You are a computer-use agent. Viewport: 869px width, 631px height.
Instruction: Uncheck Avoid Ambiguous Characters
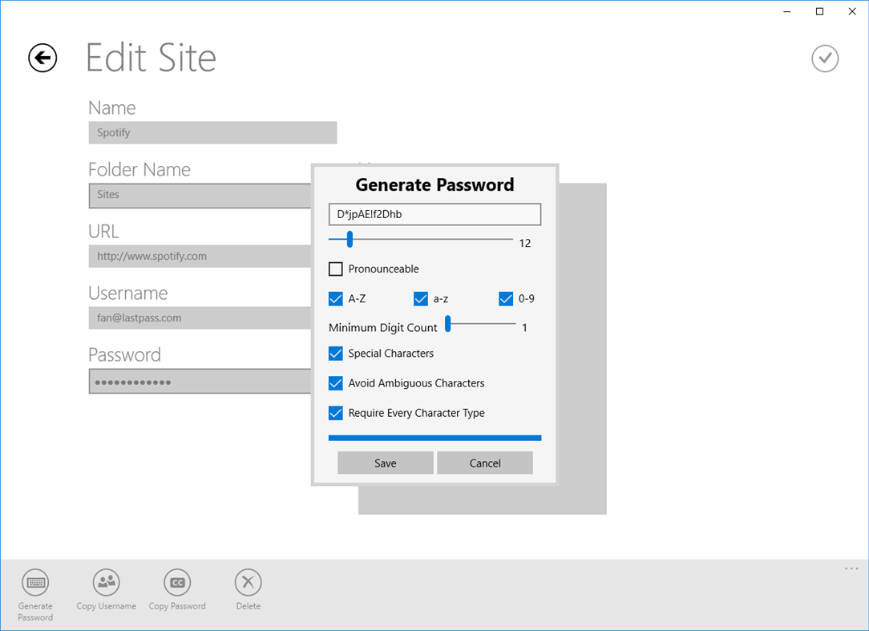335,383
